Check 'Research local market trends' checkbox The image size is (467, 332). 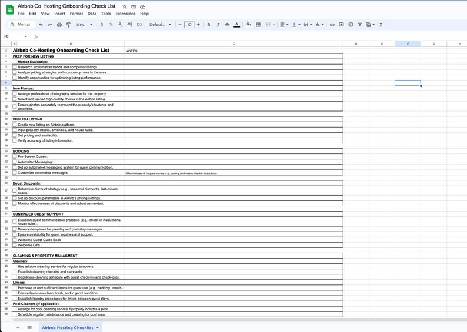pyautogui.click(x=14, y=67)
